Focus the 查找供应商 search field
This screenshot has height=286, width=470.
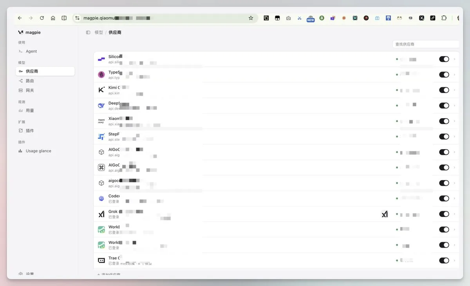click(x=426, y=44)
